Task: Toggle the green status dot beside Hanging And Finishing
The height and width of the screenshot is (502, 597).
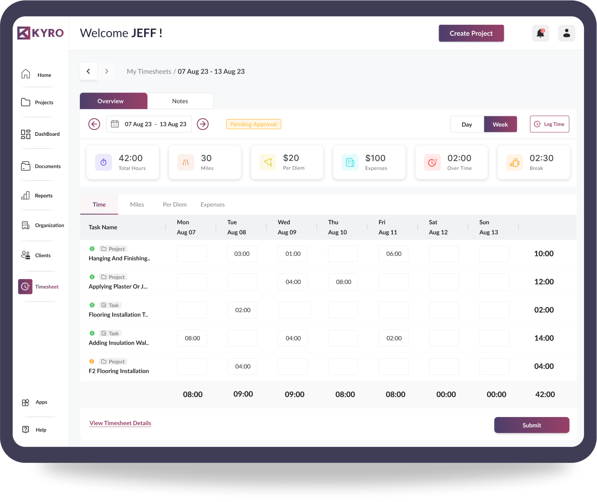Action: (x=92, y=248)
